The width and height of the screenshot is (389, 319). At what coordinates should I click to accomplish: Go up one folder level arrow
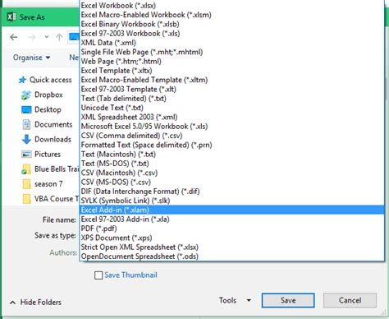click(59, 37)
